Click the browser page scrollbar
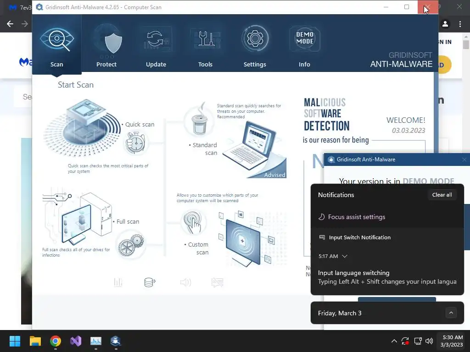 466,44
